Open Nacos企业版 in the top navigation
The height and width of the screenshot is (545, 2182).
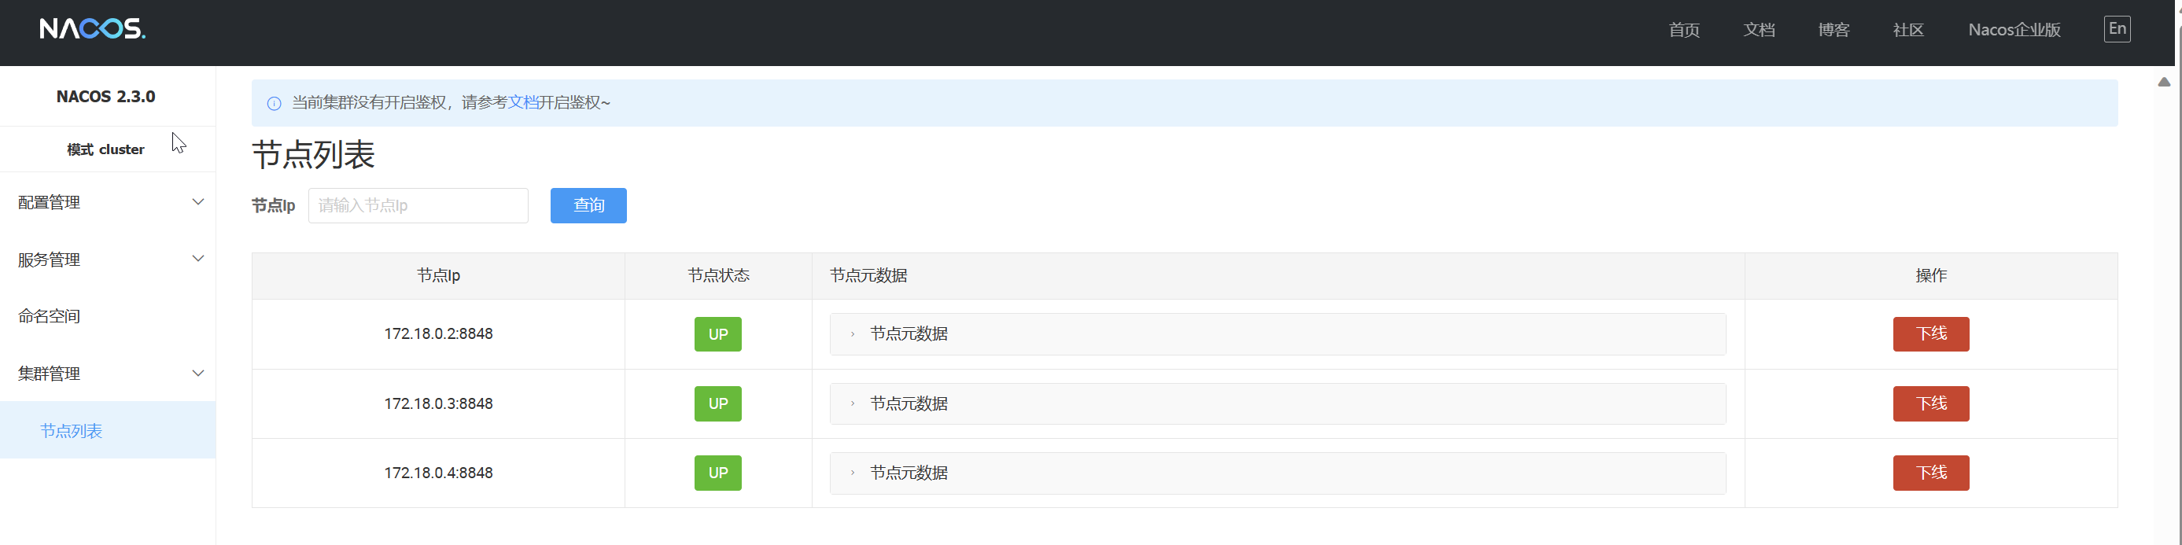click(2014, 30)
